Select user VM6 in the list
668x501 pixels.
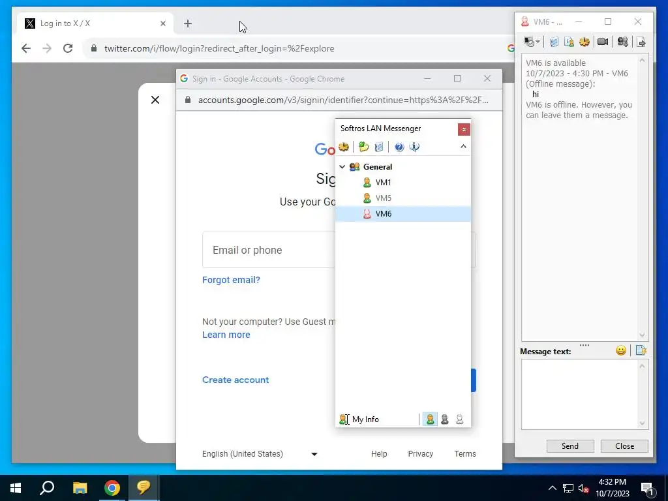coord(403,214)
